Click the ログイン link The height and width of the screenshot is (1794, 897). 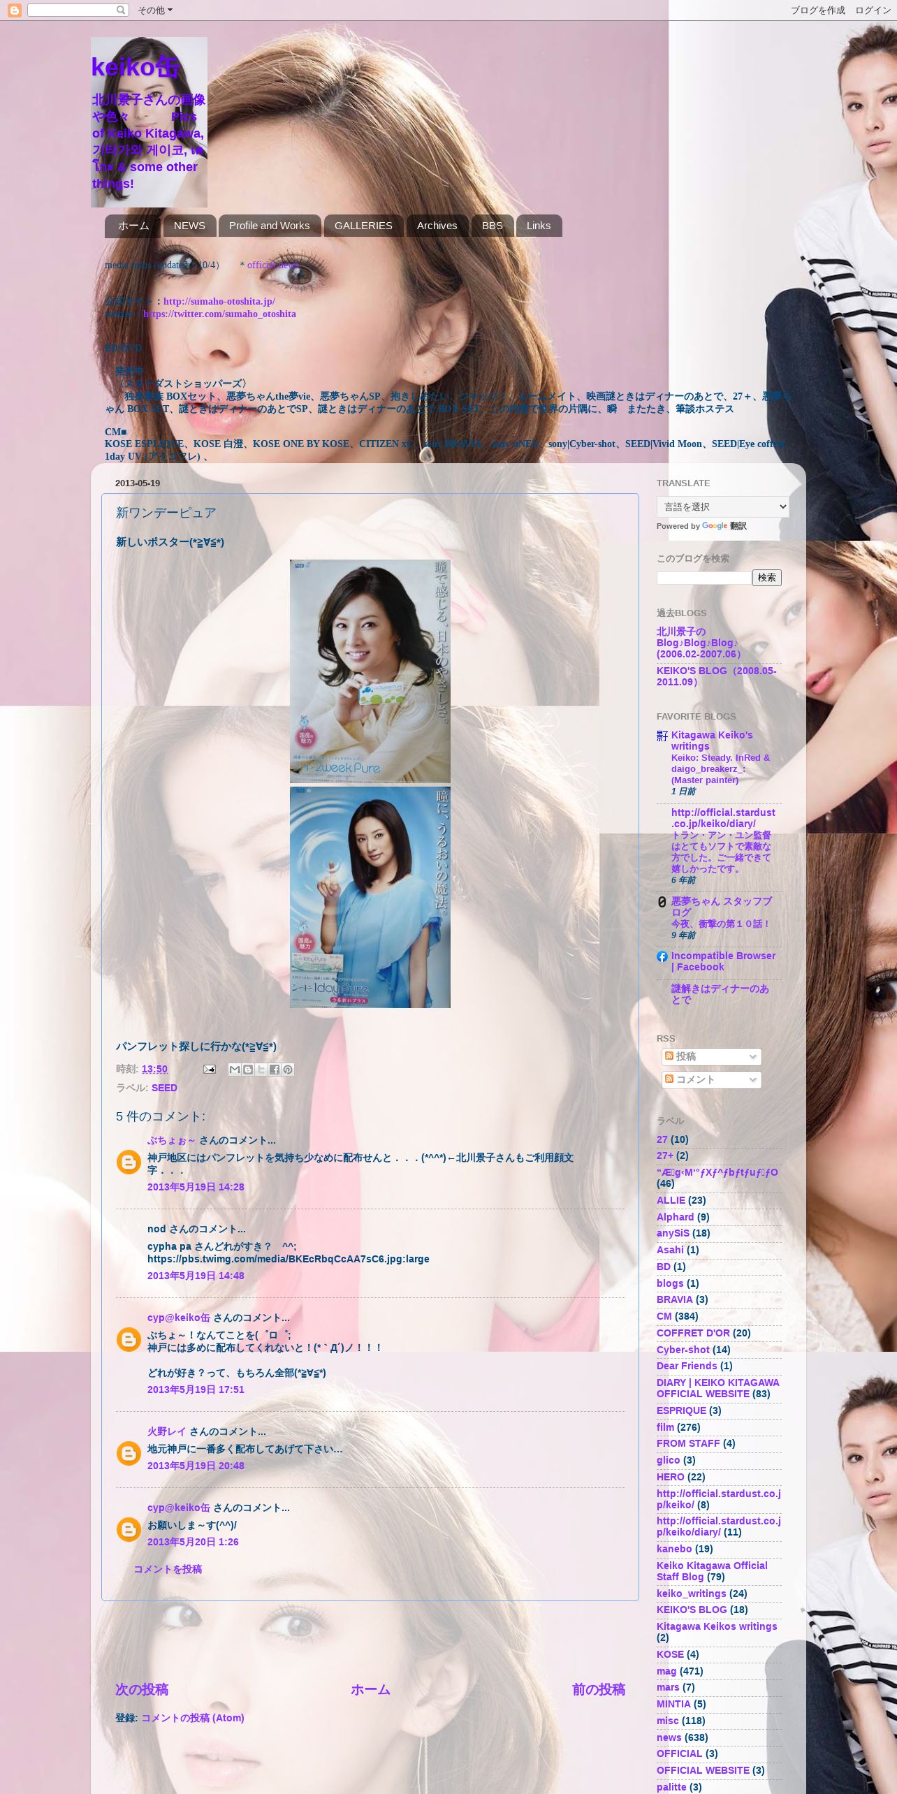coord(873,10)
